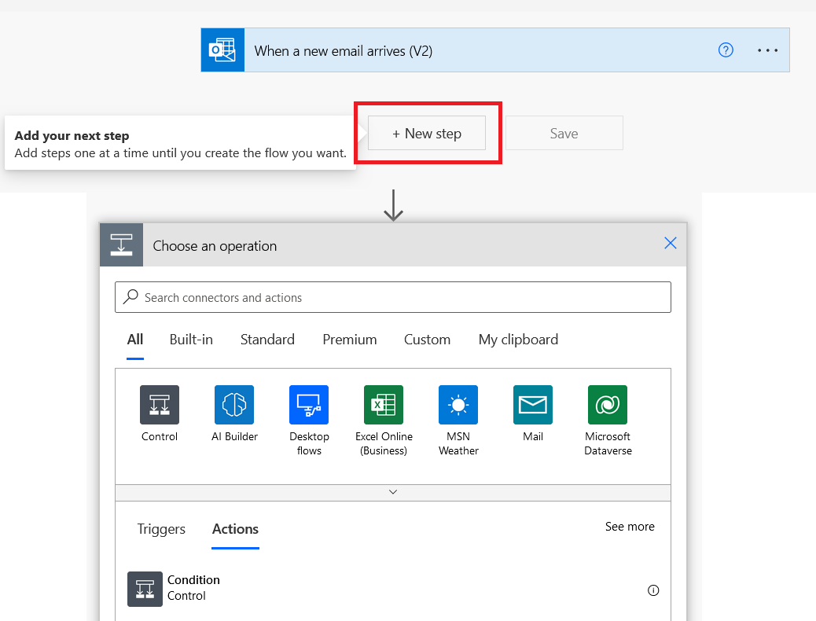Switch to the Built-in tab
The width and height of the screenshot is (816, 621).
(191, 340)
